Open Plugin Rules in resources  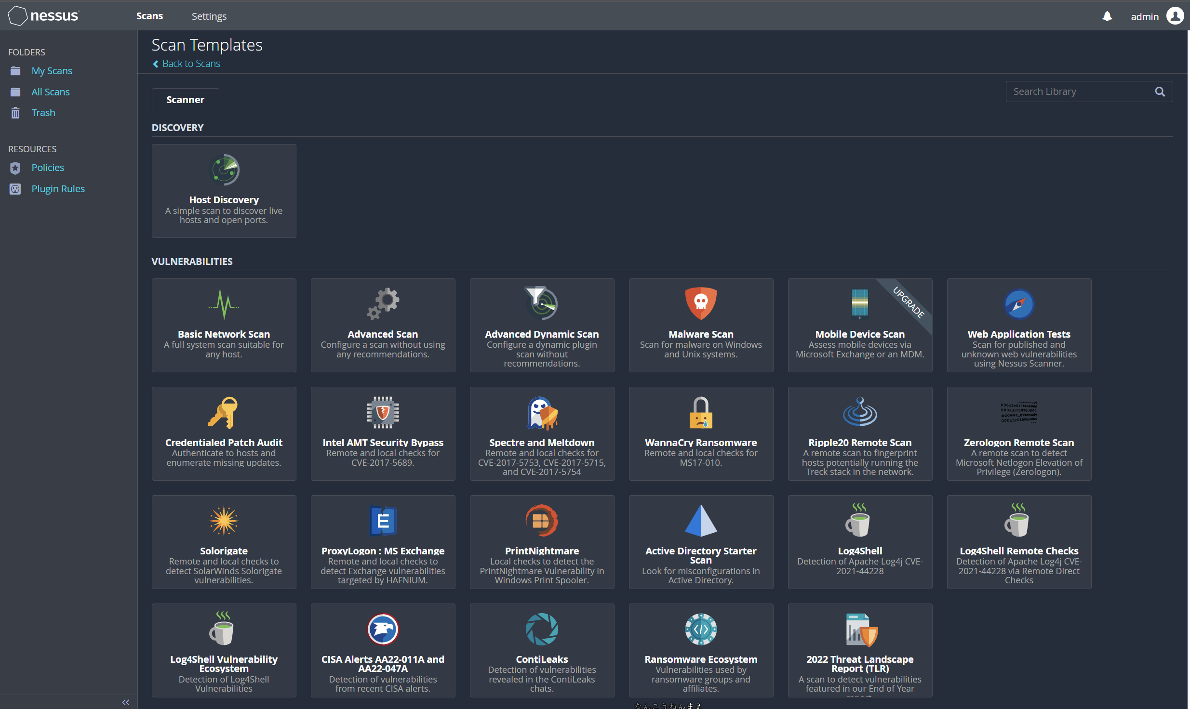(58, 189)
